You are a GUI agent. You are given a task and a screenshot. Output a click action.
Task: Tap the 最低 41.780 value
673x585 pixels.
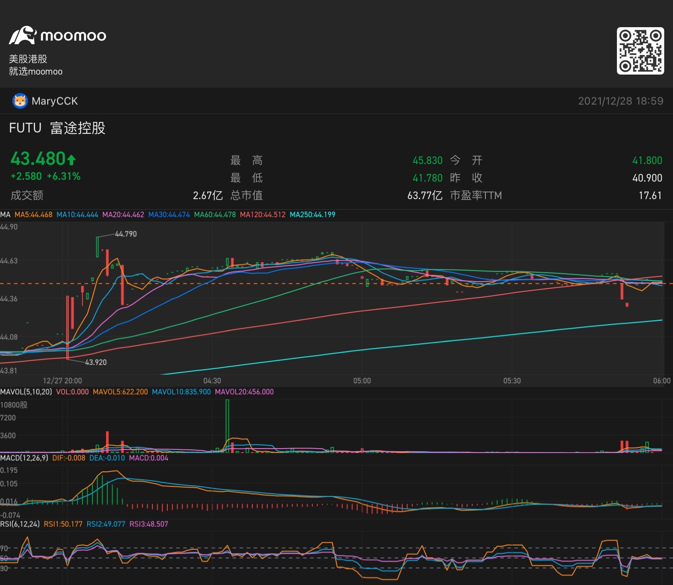[428, 178]
